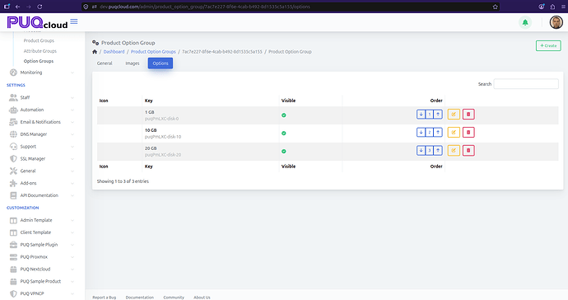Expand the Add-ons menu chevron
The image size is (568, 300).
(x=72, y=183)
